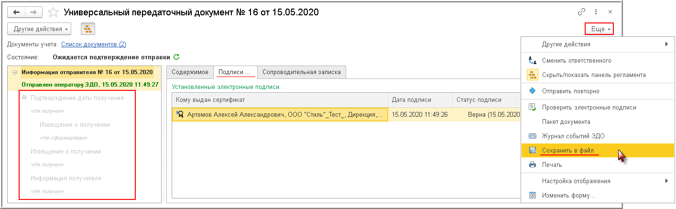
Task: Select the signature row for Артемов Алексей Александрович
Action: pos(282,115)
